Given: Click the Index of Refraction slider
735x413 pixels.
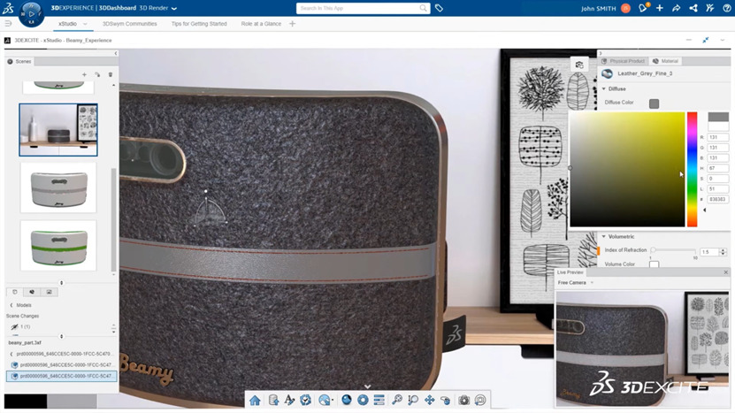Looking at the screenshot, I should click(x=674, y=250).
